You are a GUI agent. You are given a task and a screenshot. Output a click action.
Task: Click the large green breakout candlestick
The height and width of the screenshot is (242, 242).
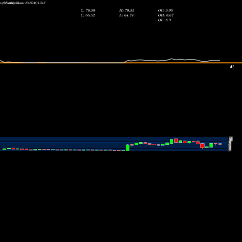click(x=128, y=148)
